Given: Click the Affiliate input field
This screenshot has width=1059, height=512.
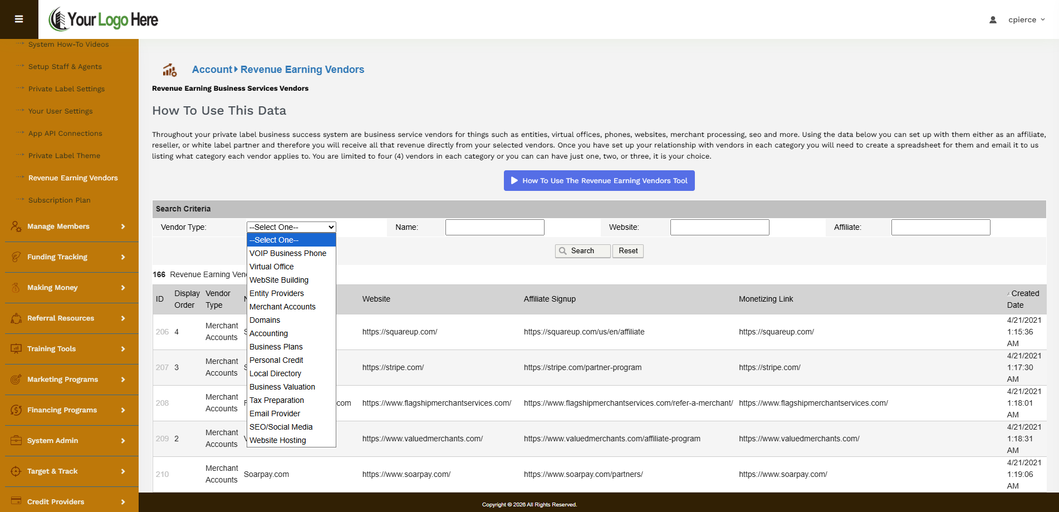Looking at the screenshot, I should coord(941,227).
